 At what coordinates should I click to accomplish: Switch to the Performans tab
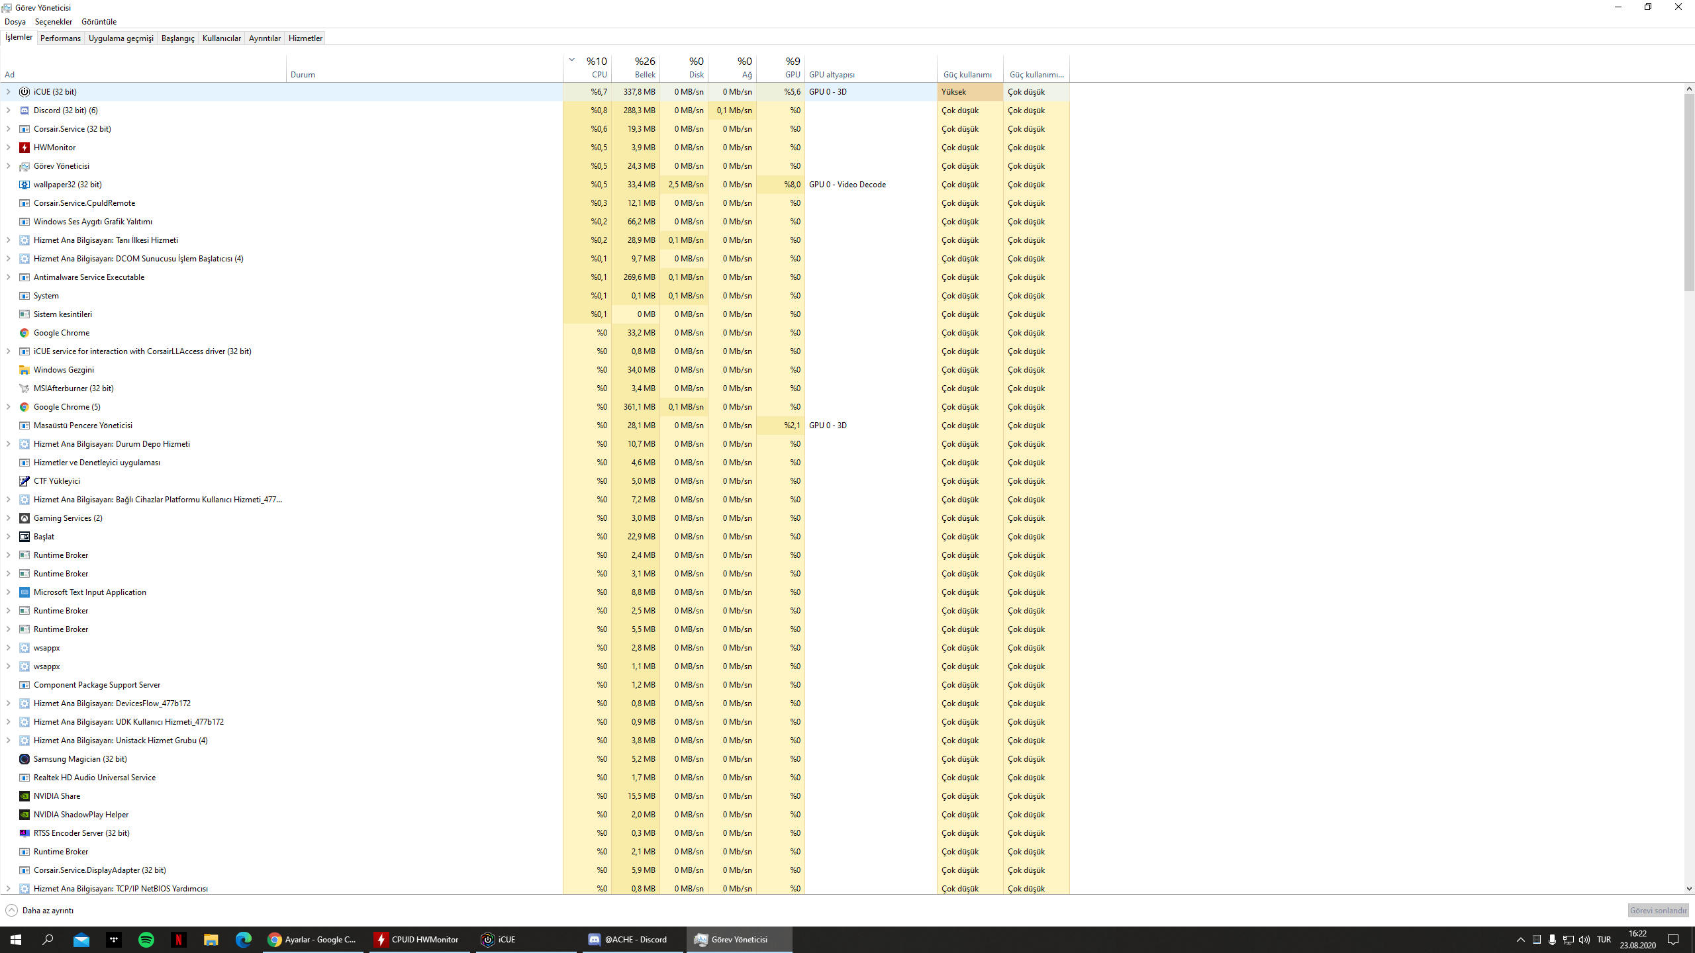60,38
